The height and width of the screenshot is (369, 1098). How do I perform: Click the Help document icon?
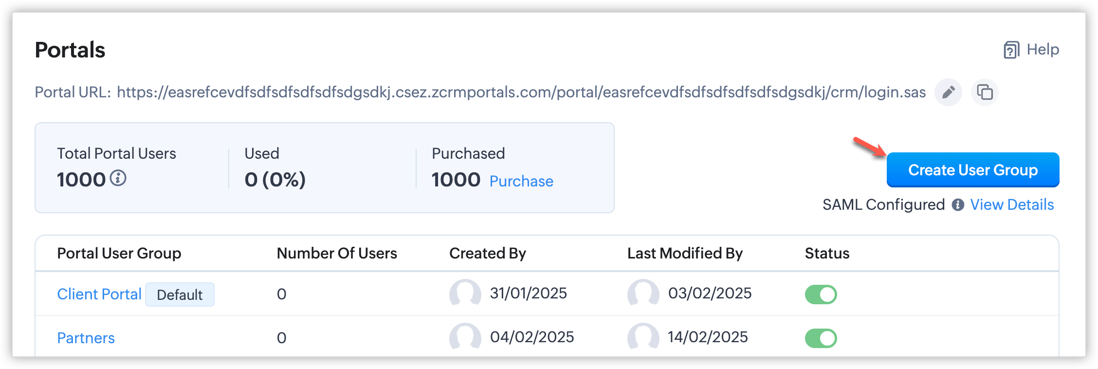(1011, 50)
